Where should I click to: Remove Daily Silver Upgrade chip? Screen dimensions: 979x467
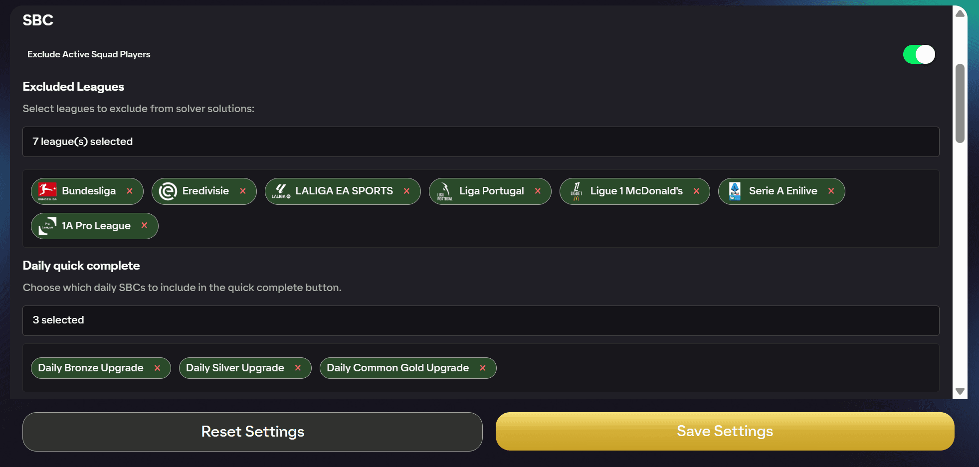coord(298,368)
